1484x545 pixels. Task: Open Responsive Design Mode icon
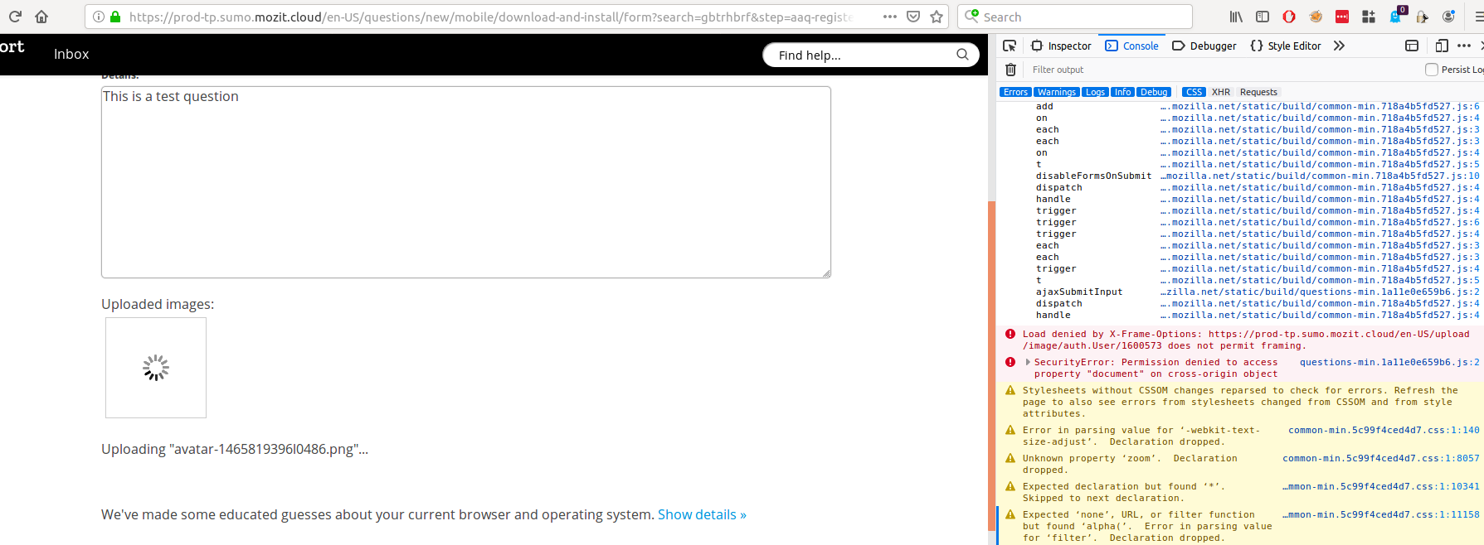1442,46
